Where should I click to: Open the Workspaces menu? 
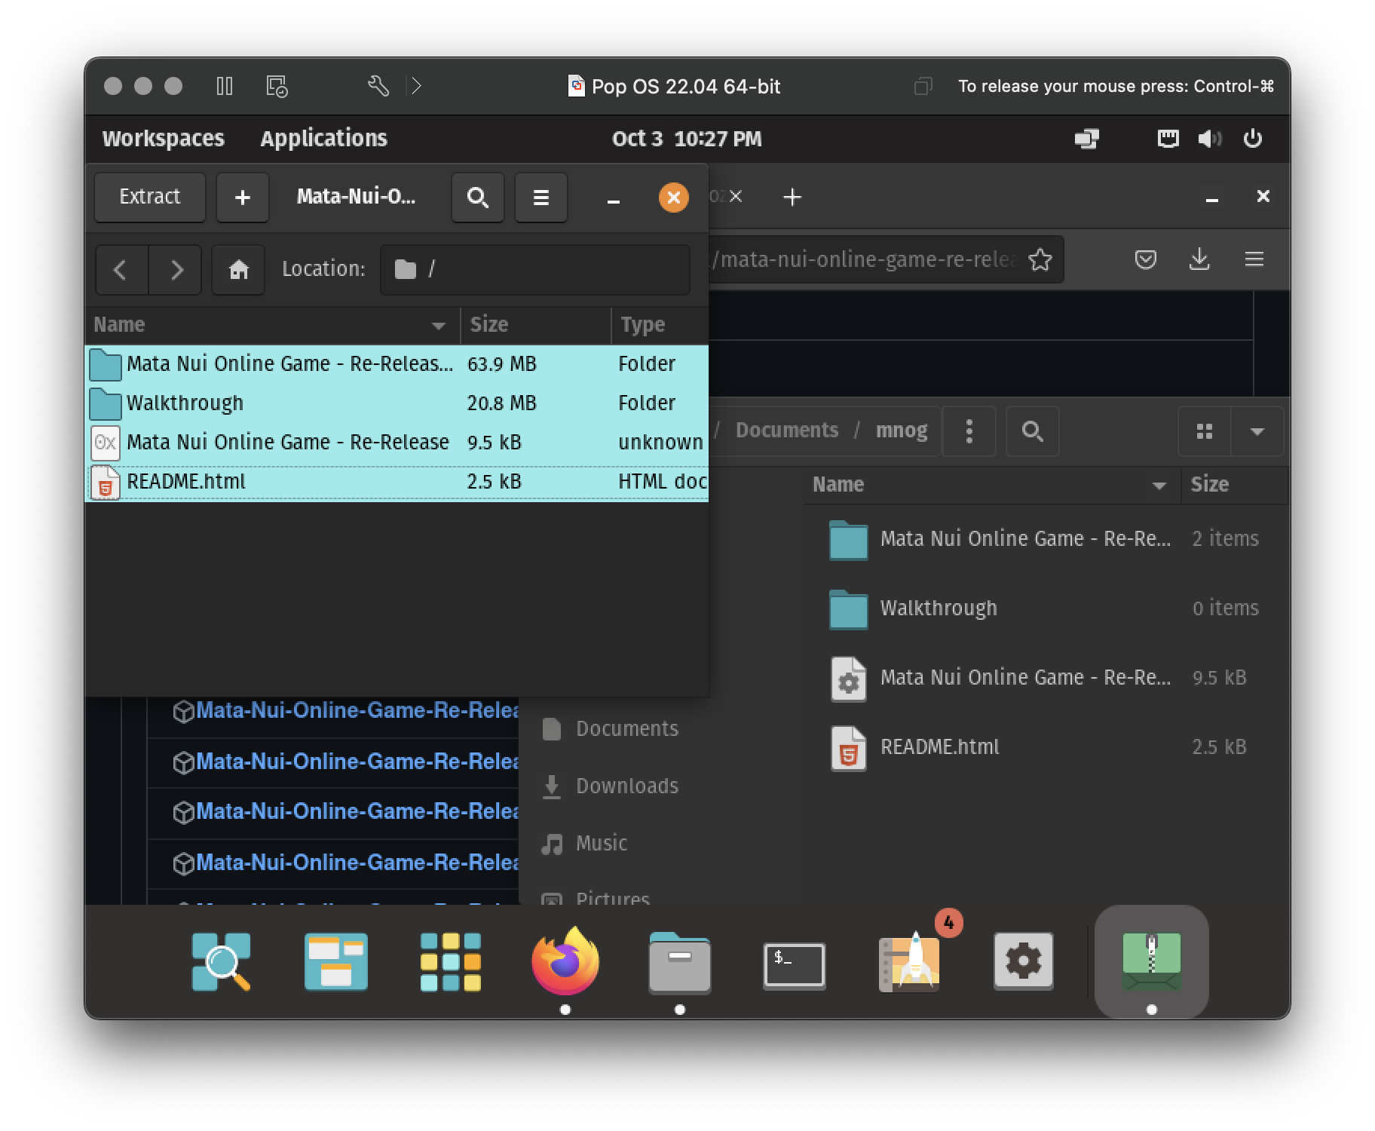pos(163,138)
